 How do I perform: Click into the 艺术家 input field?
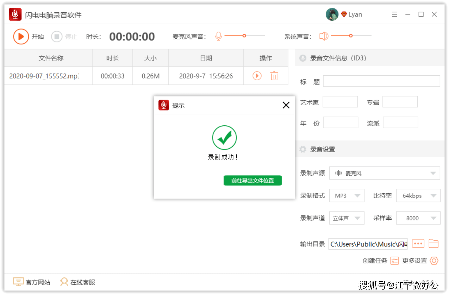[x=340, y=102]
